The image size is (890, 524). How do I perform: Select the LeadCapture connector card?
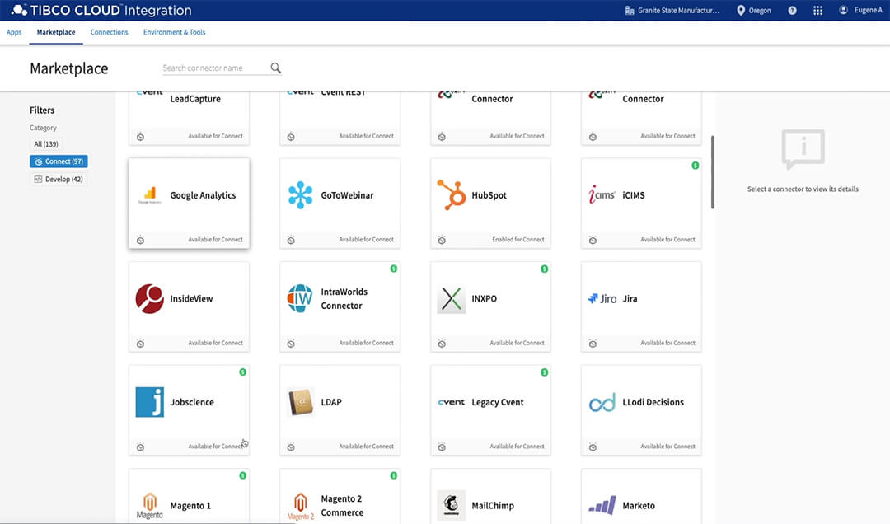[x=189, y=118]
